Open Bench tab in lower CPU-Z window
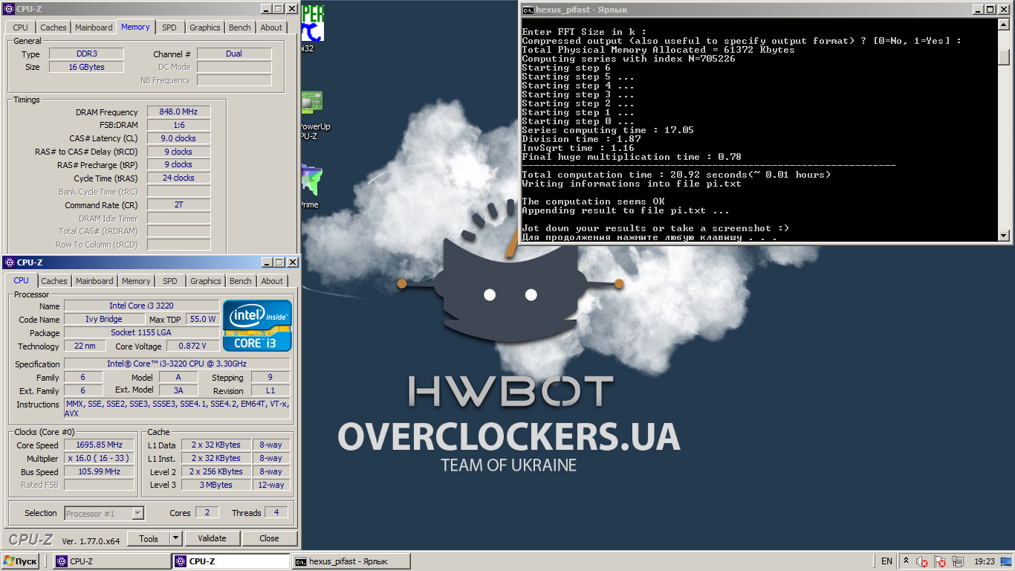 [x=241, y=281]
